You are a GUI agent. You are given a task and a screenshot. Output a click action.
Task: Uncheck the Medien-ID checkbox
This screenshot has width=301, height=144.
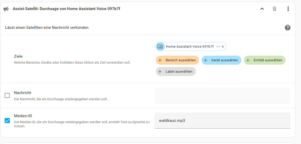[7, 121]
